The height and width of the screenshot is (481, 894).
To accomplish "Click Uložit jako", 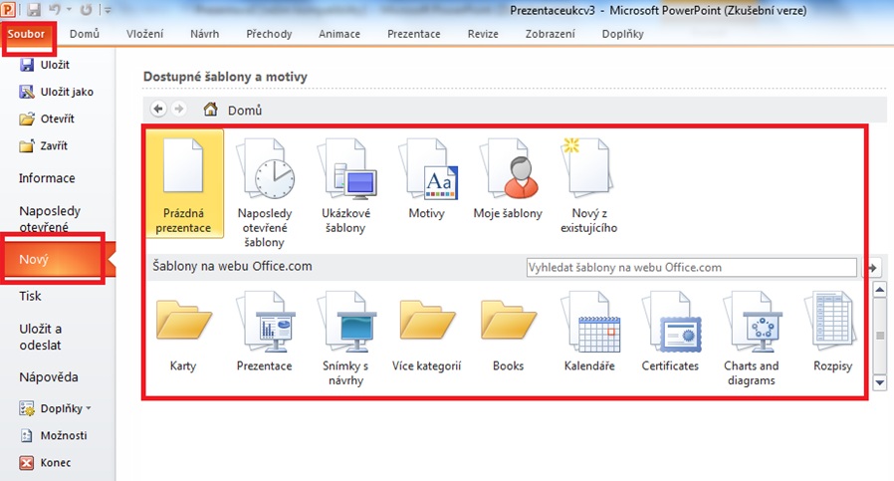I will (56, 92).
